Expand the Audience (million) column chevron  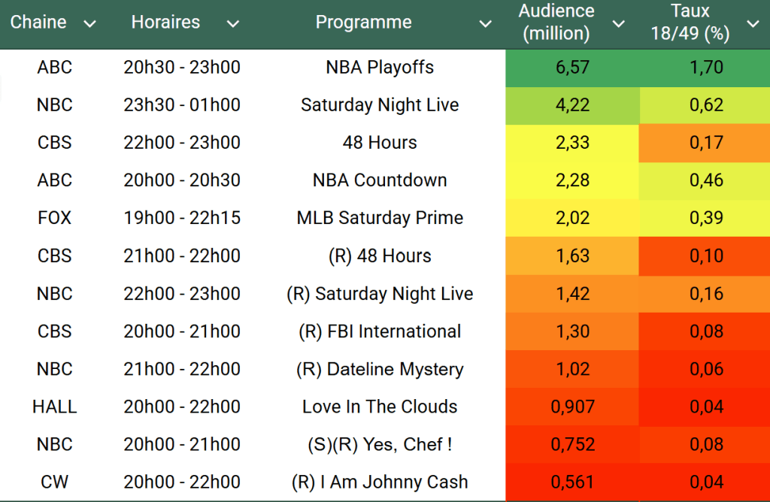tap(619, 24)
